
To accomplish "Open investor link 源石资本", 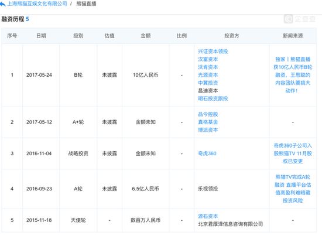I will pos(208,216).
